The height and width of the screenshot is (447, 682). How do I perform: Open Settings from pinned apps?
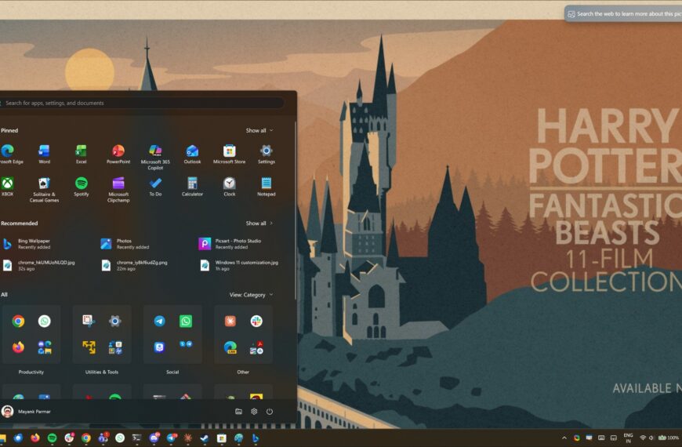tap(267, 154)
